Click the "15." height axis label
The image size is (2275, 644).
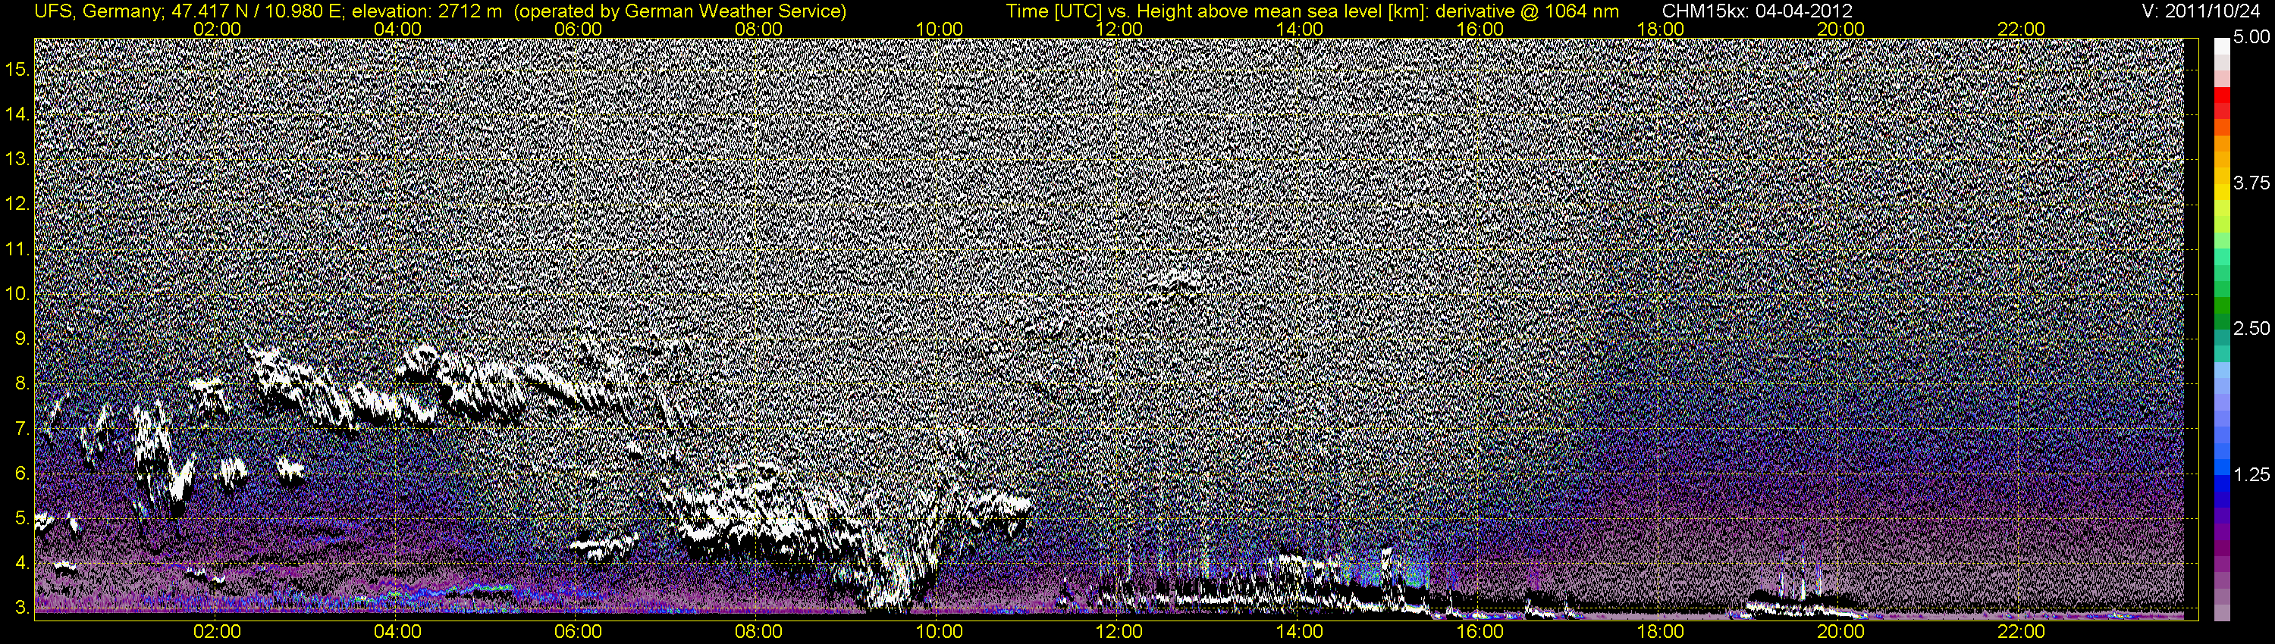click(x=18, y=70)
